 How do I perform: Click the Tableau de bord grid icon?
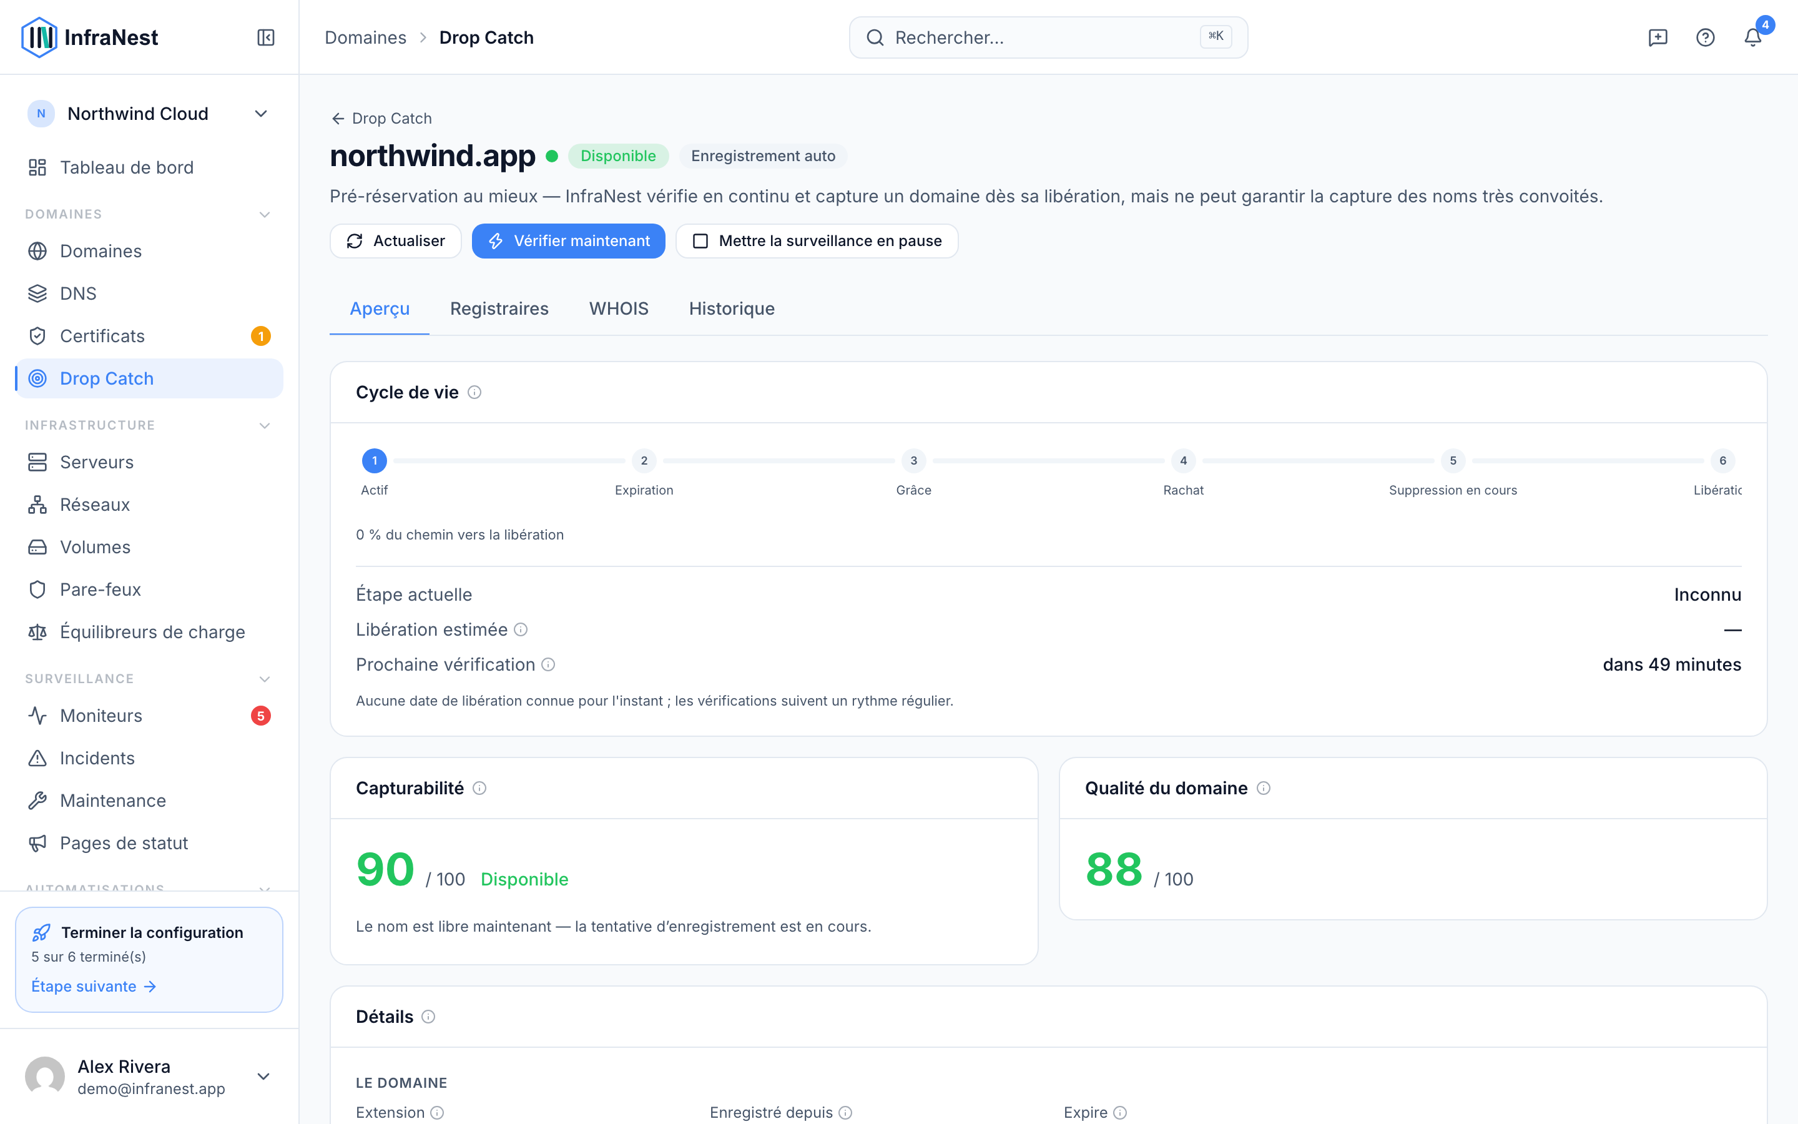click(37, 167)
